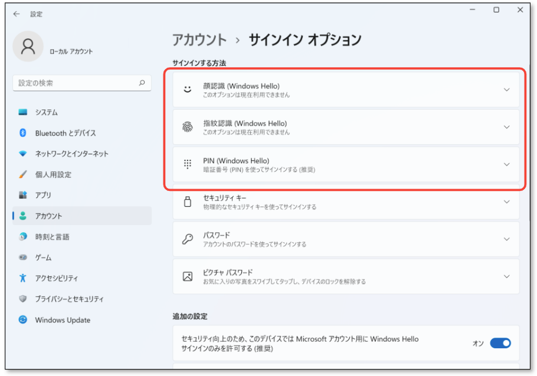Screen dimensions: 537x376
Task: Open プライバシーとセキュリティ category
Action: coord(82,299)
